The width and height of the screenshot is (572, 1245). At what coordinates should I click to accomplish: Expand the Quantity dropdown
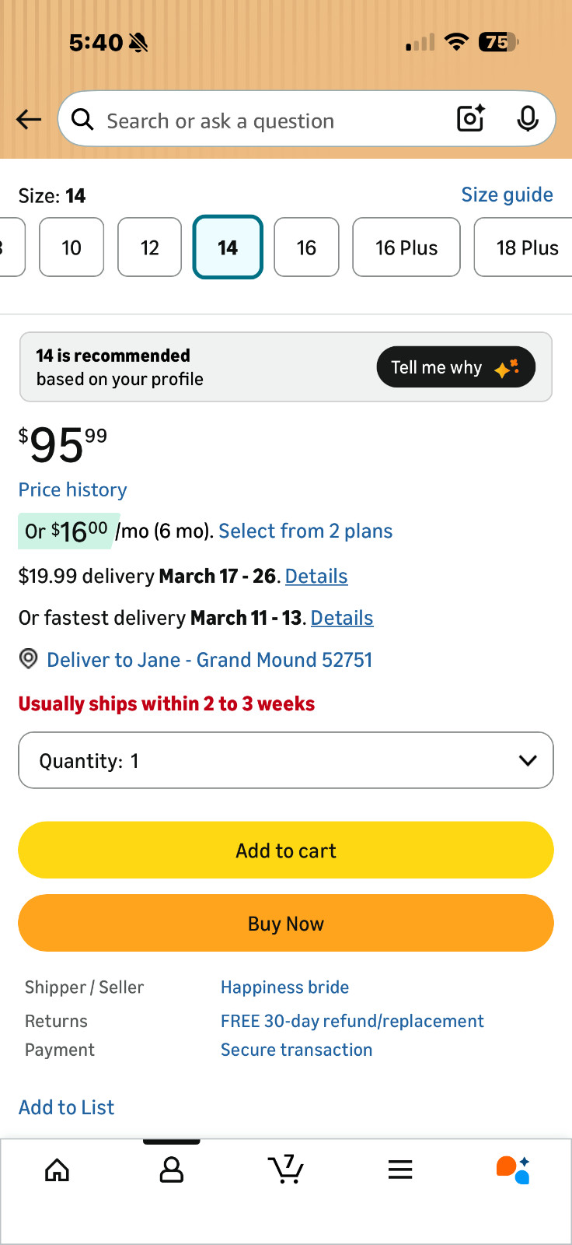point(286,760)
